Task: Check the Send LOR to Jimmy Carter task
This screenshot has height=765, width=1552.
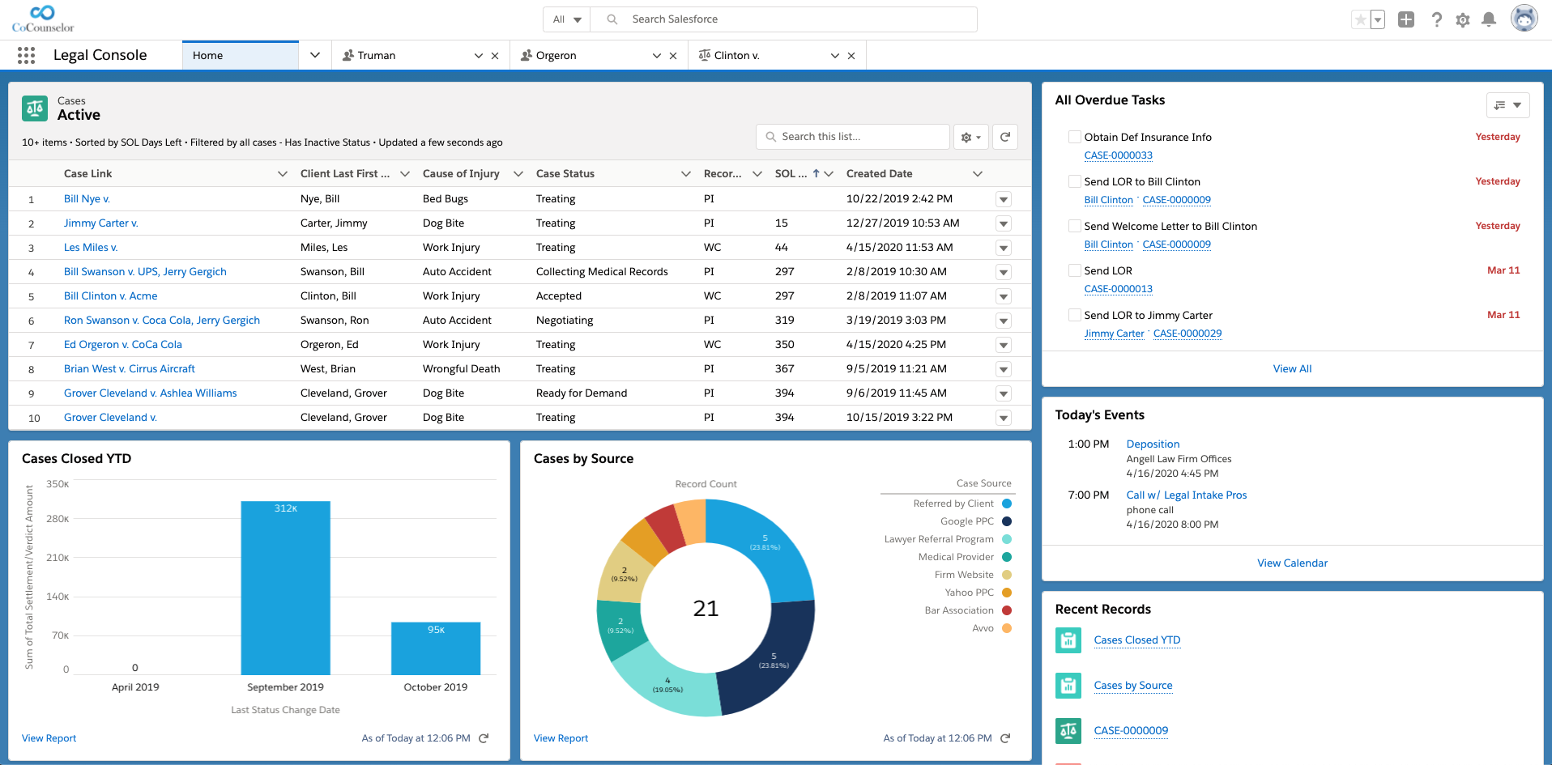Action: [x=1074, y=315]
